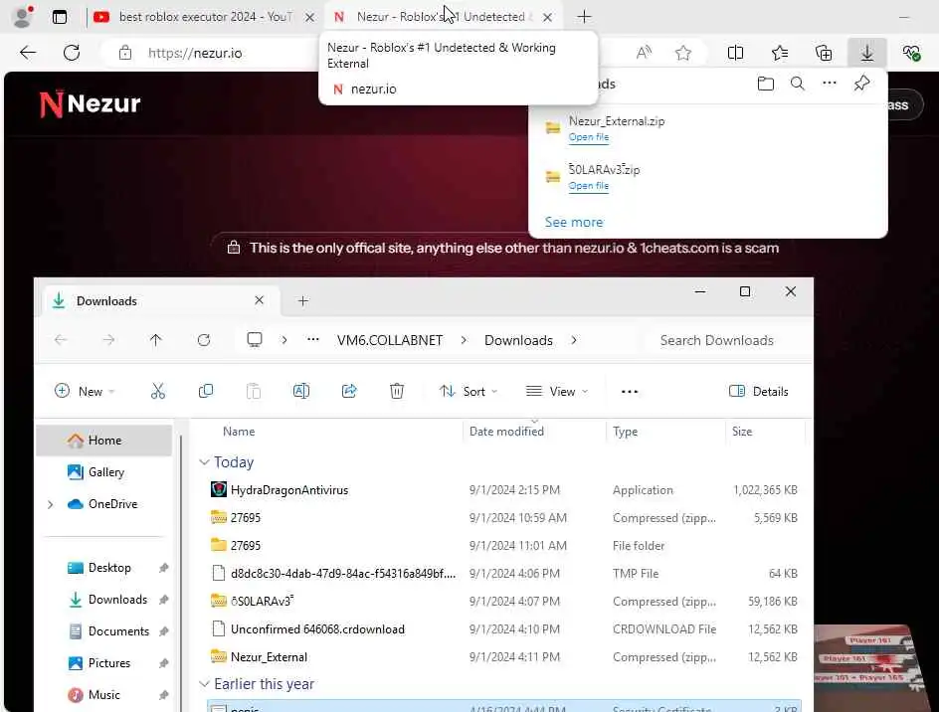Screen dimensions: 939x712
Task: Toggle the downloads toolbar button
Action: point(867,53)
